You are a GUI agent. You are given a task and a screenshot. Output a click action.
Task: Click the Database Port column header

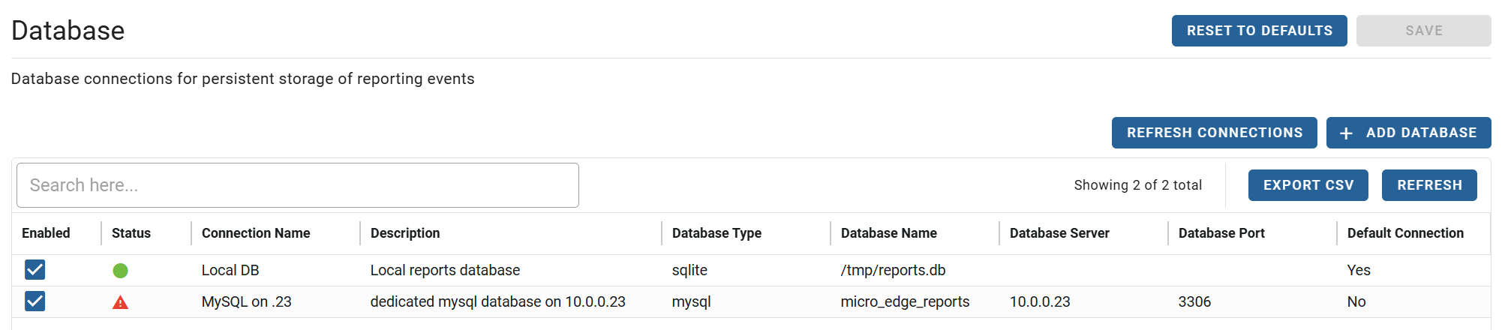[x=1221, y=233]
